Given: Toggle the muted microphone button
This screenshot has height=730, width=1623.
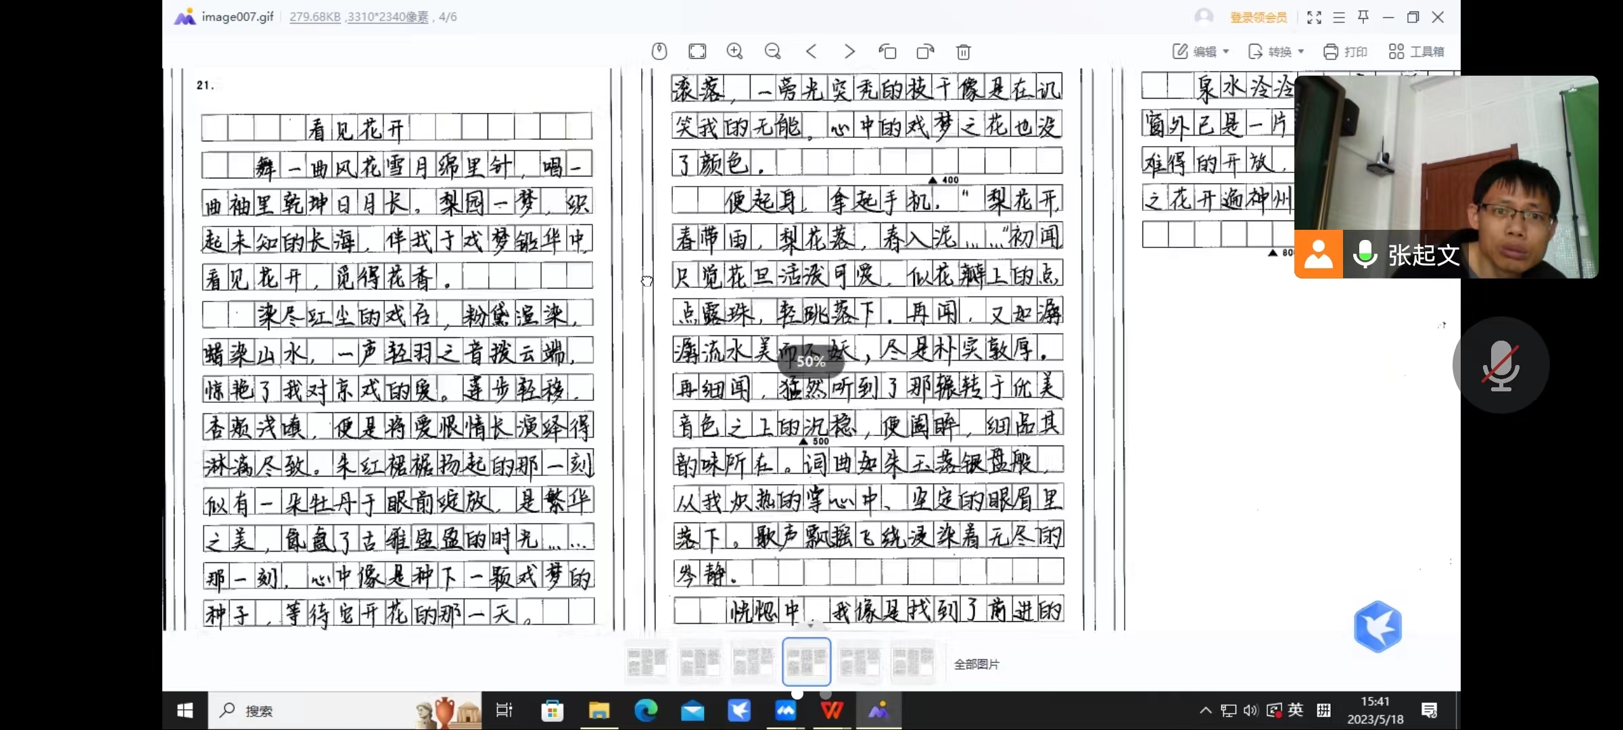Looking at the screenshot, I should point(1501,365).
